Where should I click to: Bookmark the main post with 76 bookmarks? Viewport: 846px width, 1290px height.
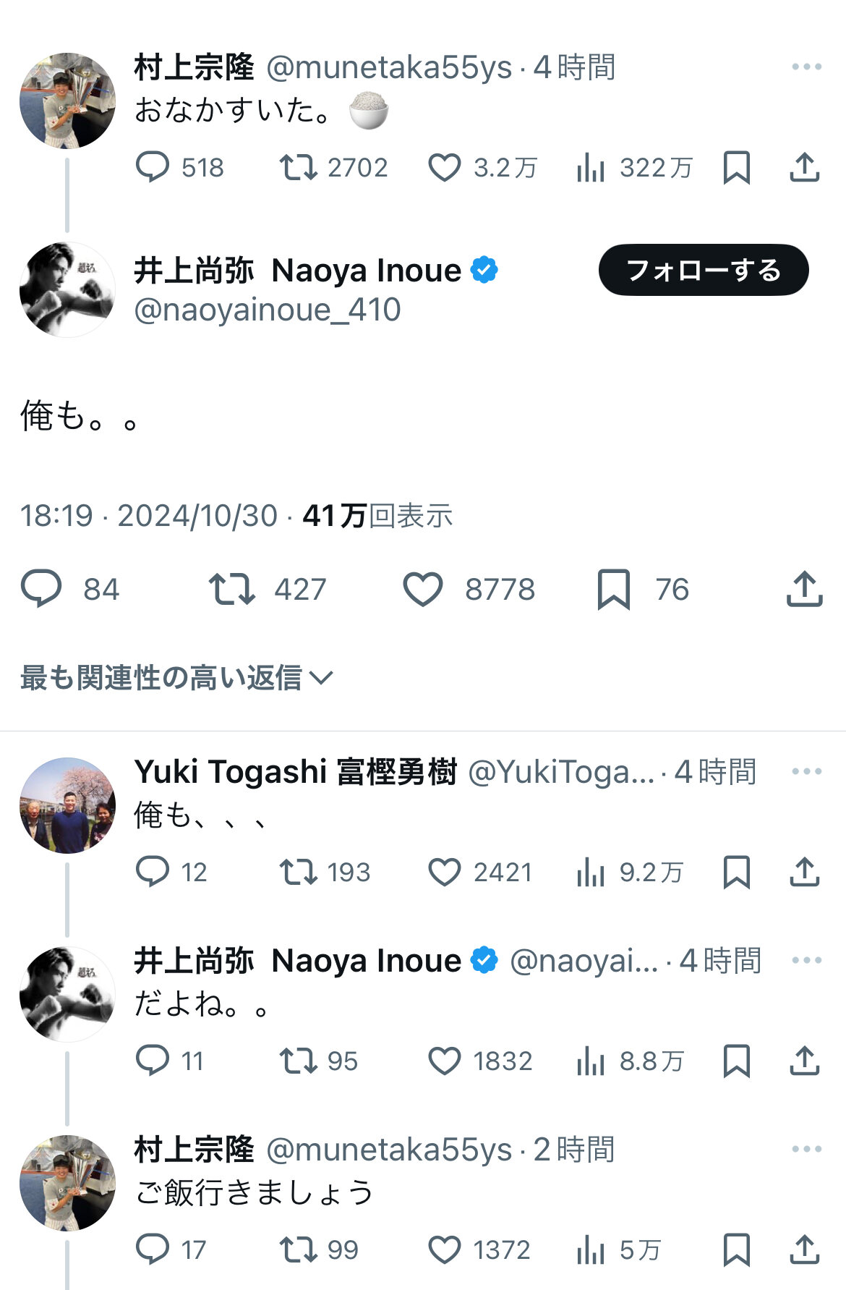coord(614,589)
